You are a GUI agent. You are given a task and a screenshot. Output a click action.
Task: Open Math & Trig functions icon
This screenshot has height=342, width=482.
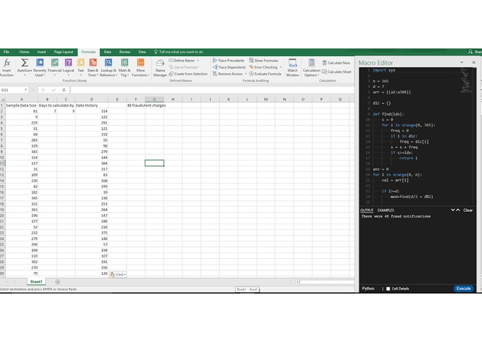[125, 62]
